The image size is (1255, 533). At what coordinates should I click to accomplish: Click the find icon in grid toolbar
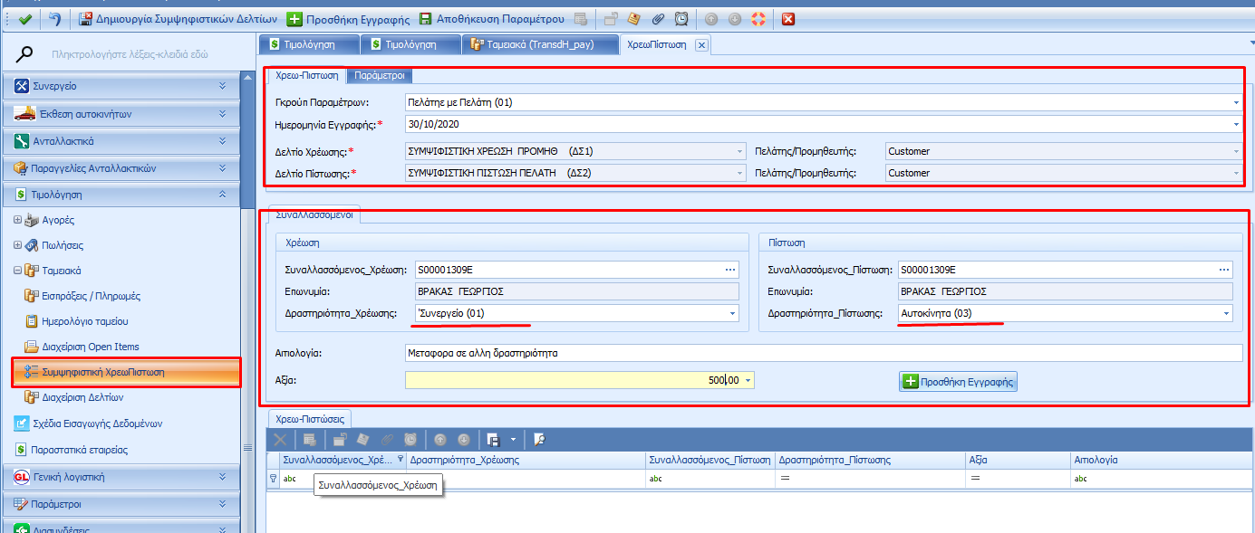[x=538, y=440]
